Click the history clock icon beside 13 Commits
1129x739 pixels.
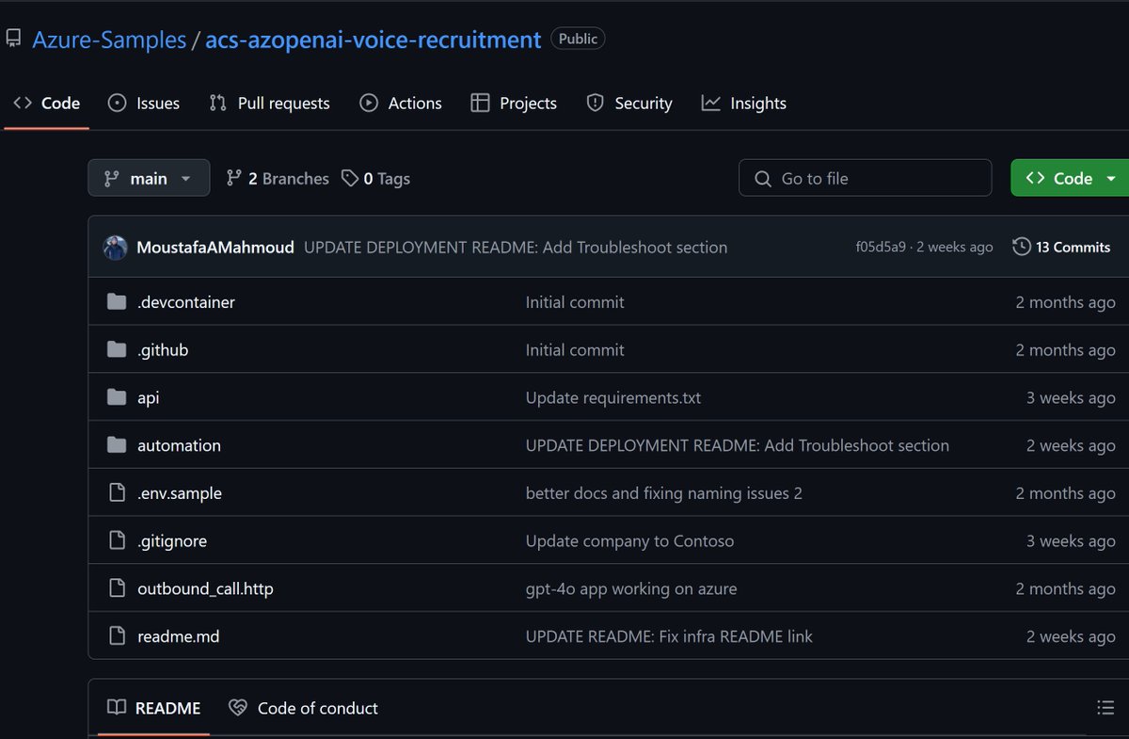point(1022,247)
